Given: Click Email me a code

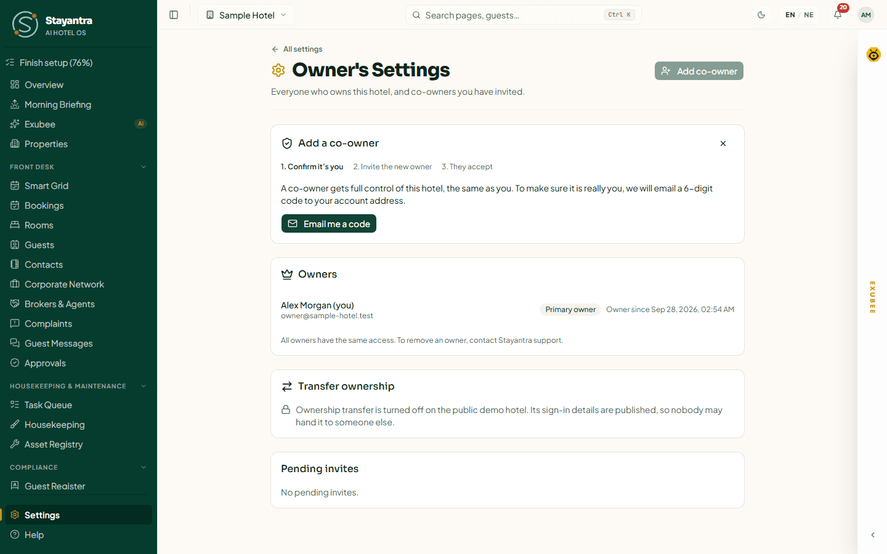Looking at the screenshot, I should click(x=329, y=223).
